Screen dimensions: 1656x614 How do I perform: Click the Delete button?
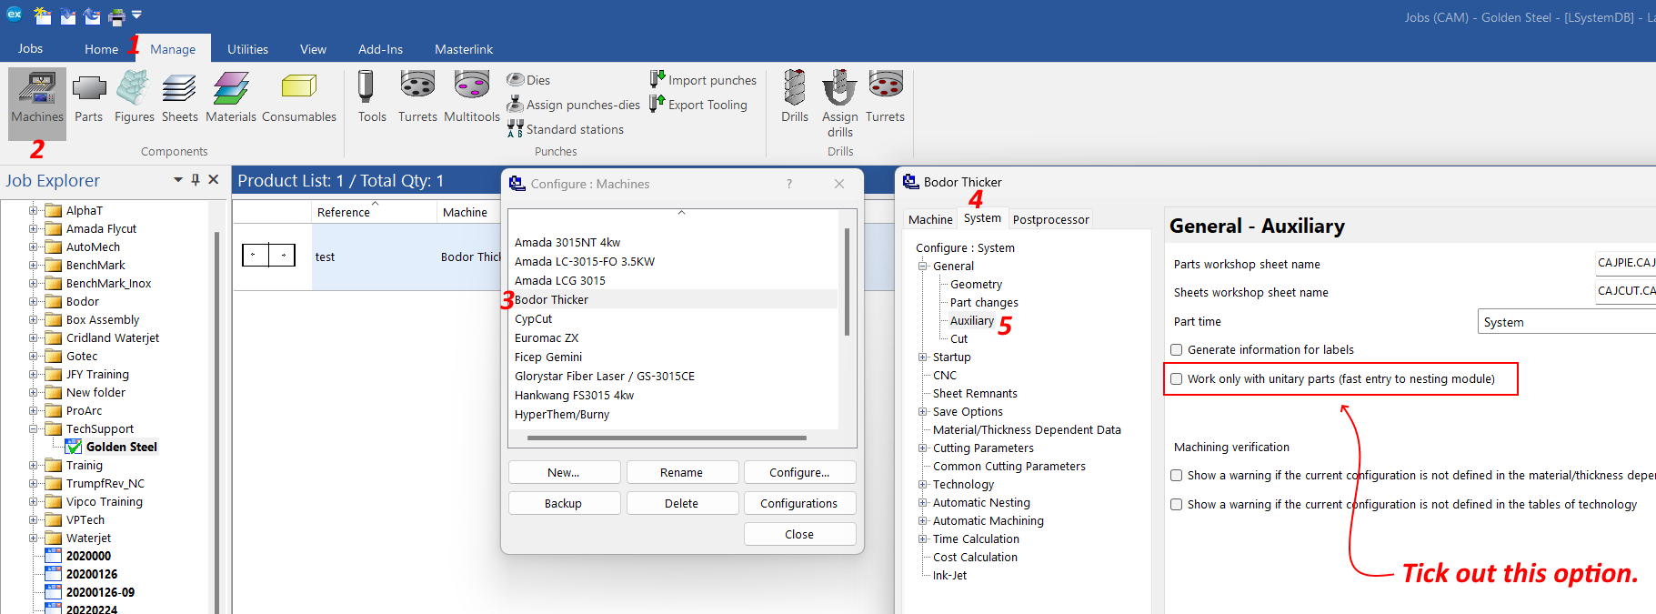(x=681, y=503)
